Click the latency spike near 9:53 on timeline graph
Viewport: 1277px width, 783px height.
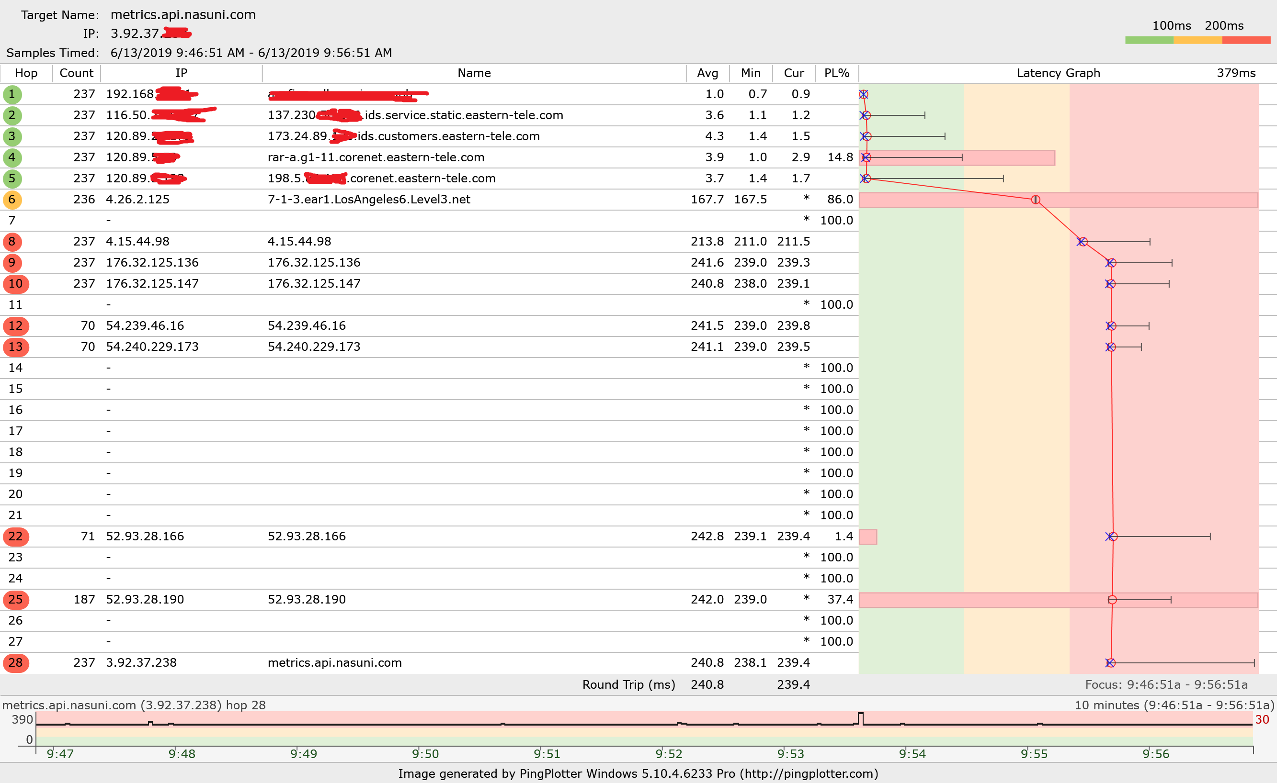[x=861, y=717]
